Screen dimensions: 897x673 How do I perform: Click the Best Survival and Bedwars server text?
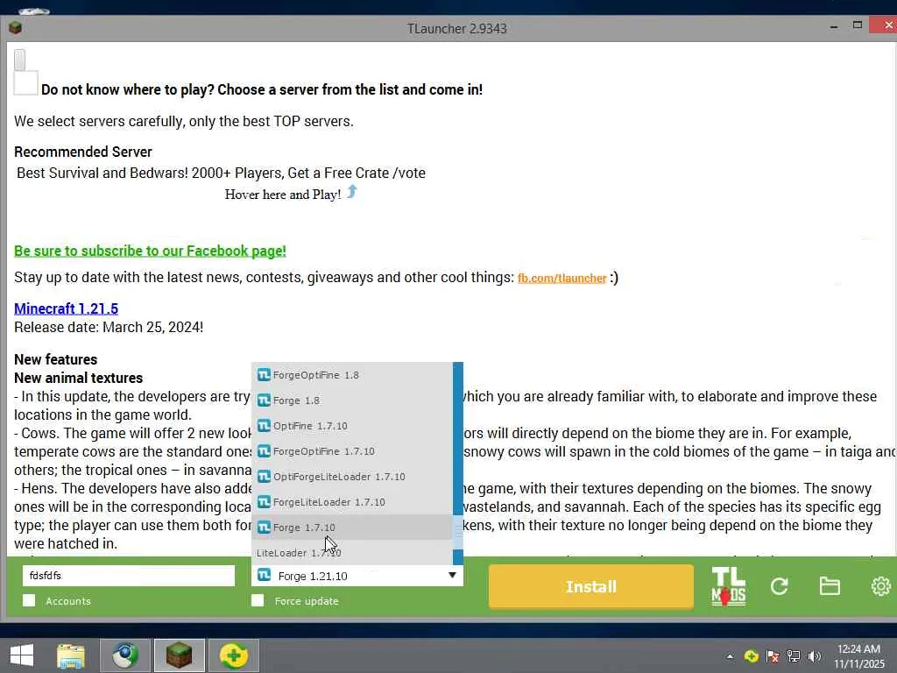coord(221,173)
